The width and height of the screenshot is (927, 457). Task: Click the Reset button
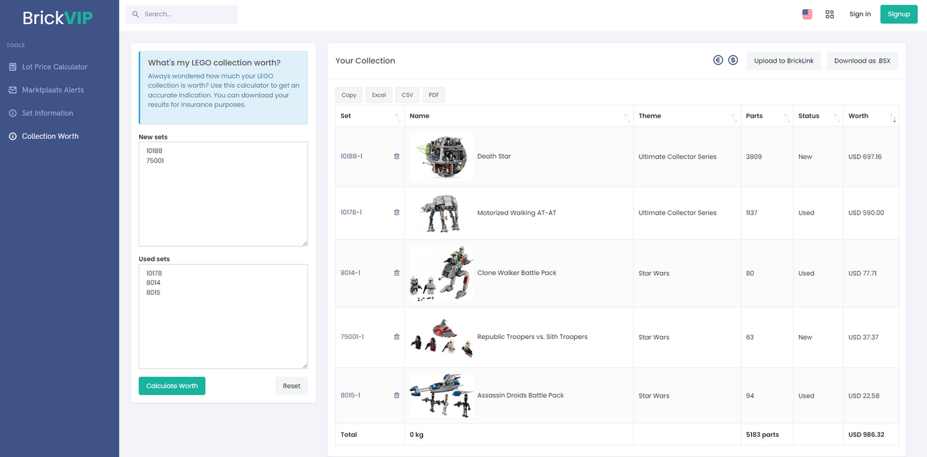pyautogui.click(x=291, y=386)
